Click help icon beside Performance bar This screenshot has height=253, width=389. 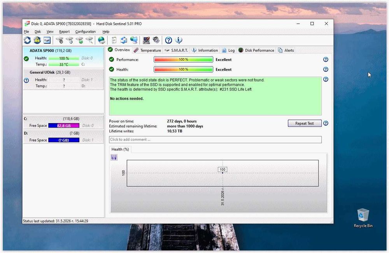pos(326,59)
